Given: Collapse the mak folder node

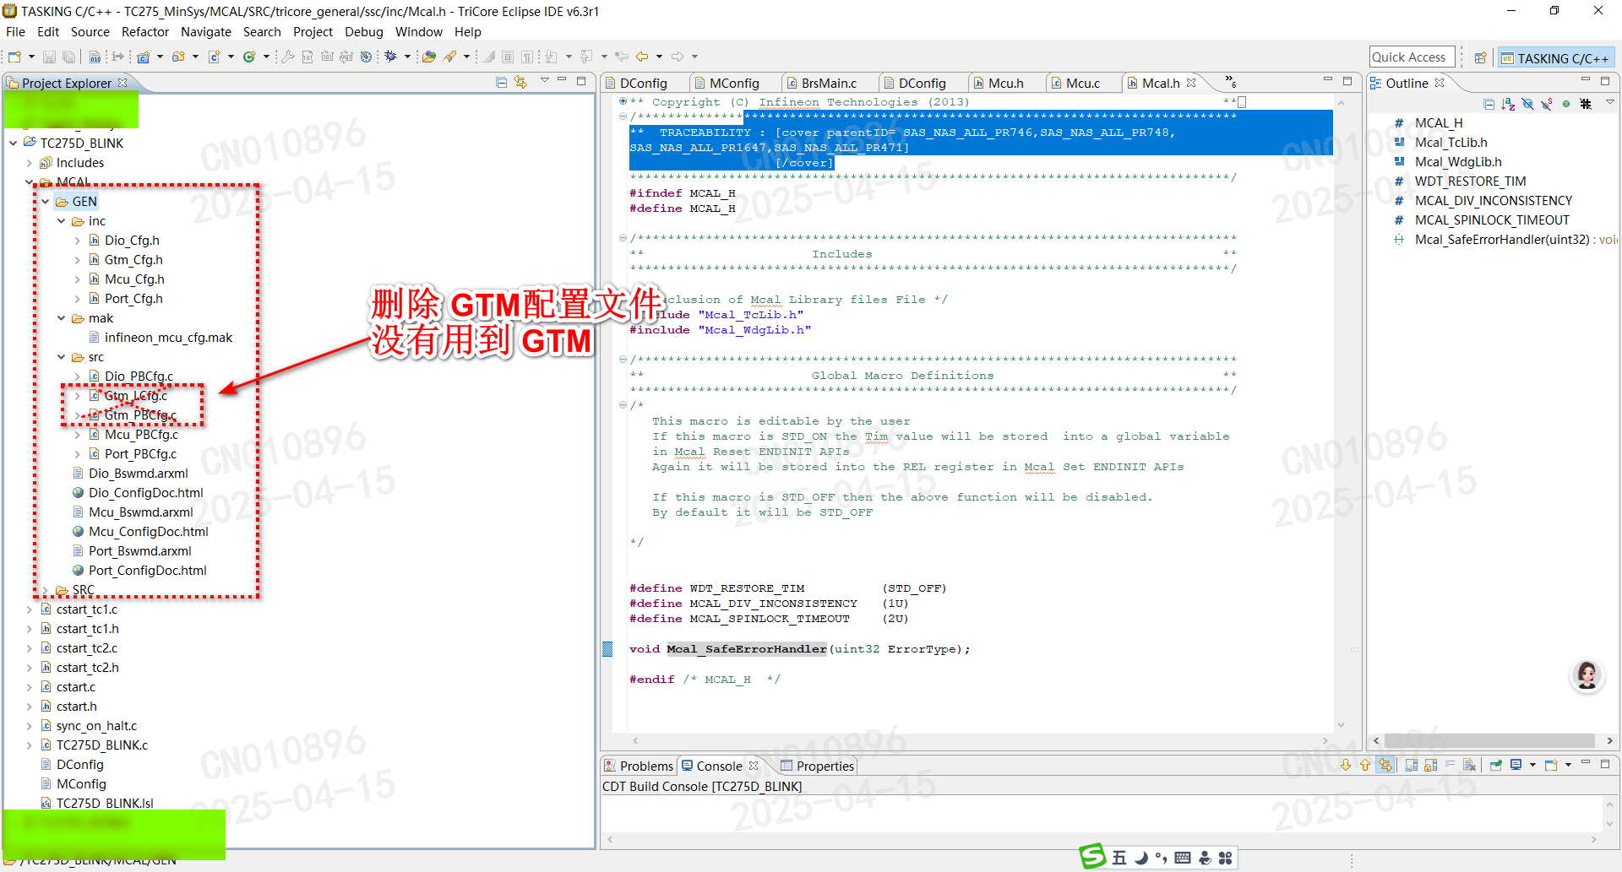Looking at the screenshot, I should [62, 318].
